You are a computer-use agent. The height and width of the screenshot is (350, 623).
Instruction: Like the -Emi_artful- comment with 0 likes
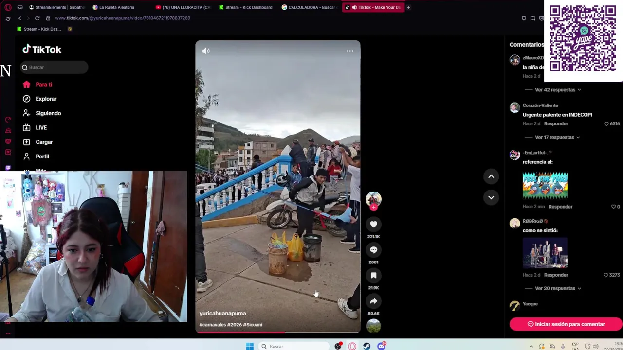(x=615, y=207)
